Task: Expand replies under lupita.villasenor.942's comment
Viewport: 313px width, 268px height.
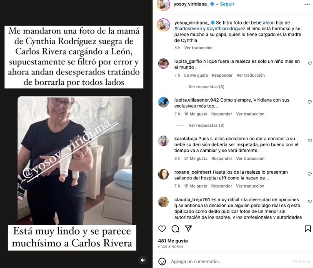Action: (x=207, y=126)
